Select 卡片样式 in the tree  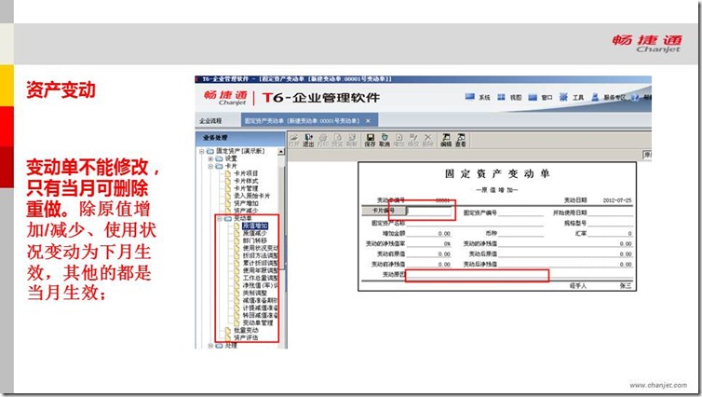[x=246, y=181]
